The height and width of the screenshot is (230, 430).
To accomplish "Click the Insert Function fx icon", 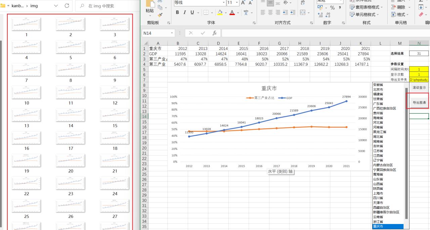I will (214, 33).
